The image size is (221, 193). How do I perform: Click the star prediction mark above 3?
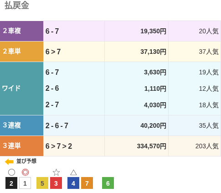pos(56,172)
